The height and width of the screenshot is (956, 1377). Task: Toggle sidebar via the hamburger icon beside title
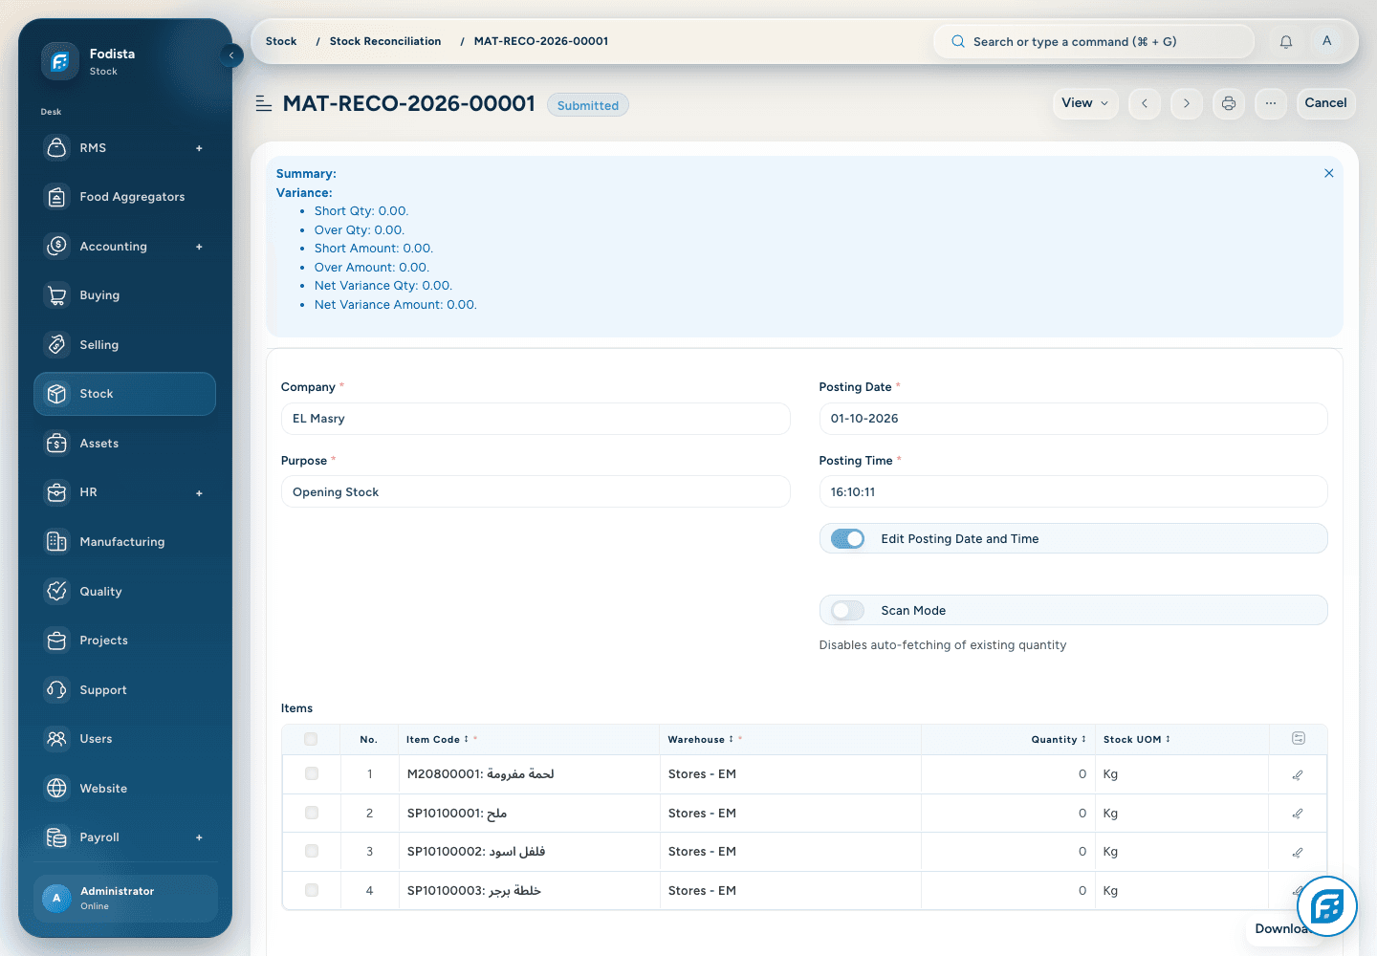[x=264, y=103]
